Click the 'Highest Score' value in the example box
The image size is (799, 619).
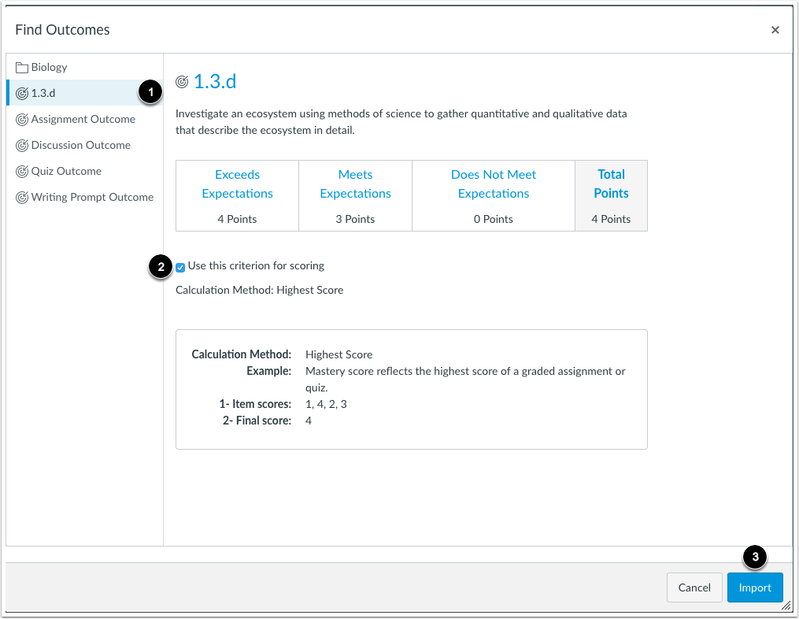click(x=338, y=354)
